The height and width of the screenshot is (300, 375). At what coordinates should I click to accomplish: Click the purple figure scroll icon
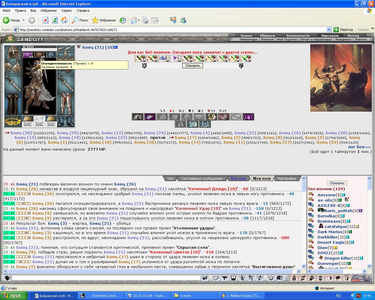coord(175,58)
